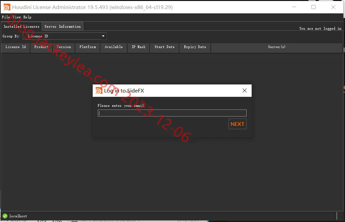Maximize the License Administrator window
Viewport: 345px width, 222px height.
[x=314, y=7]
